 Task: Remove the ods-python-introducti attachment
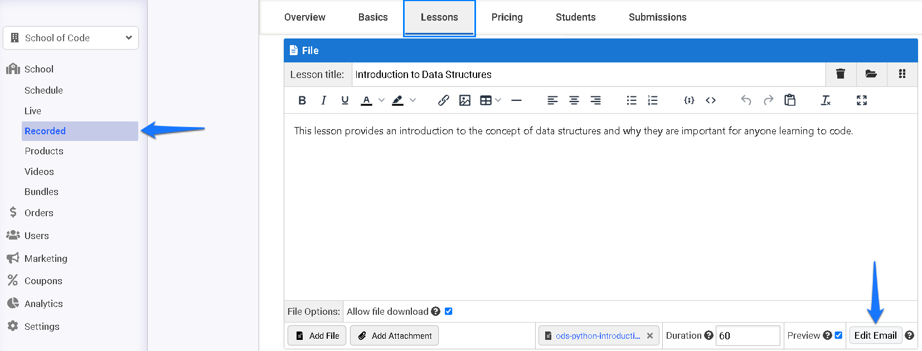point(650,336)
